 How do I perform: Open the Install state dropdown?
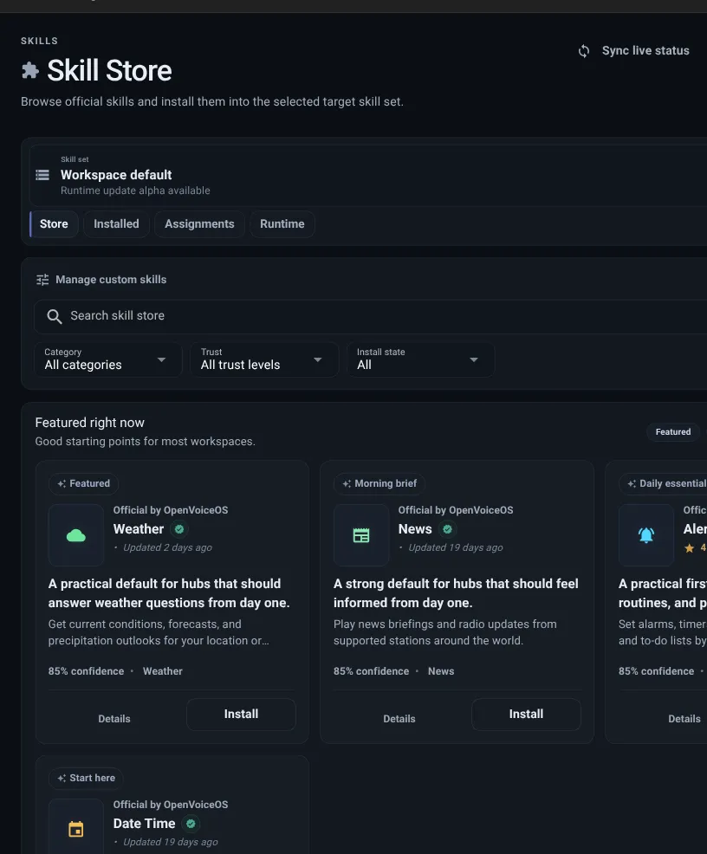point(420,359)
